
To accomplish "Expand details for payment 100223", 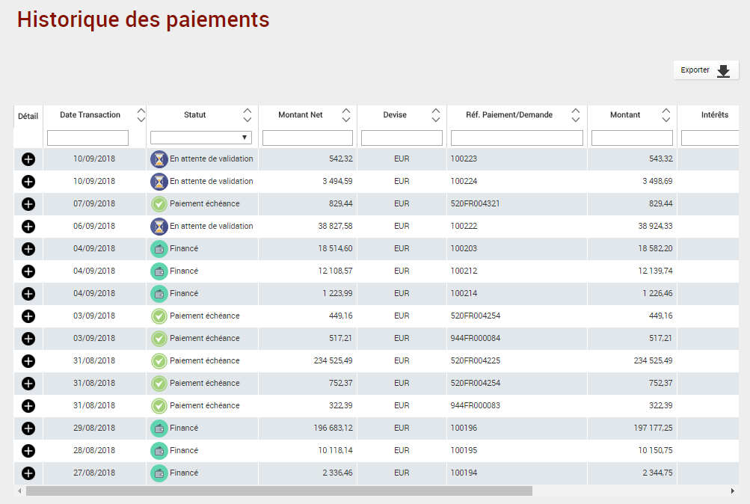I will (x=28, y=159).
